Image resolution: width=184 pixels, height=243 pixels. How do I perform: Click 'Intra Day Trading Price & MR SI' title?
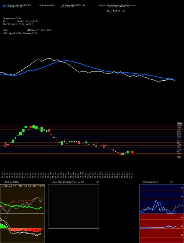(x=75, y=182)
